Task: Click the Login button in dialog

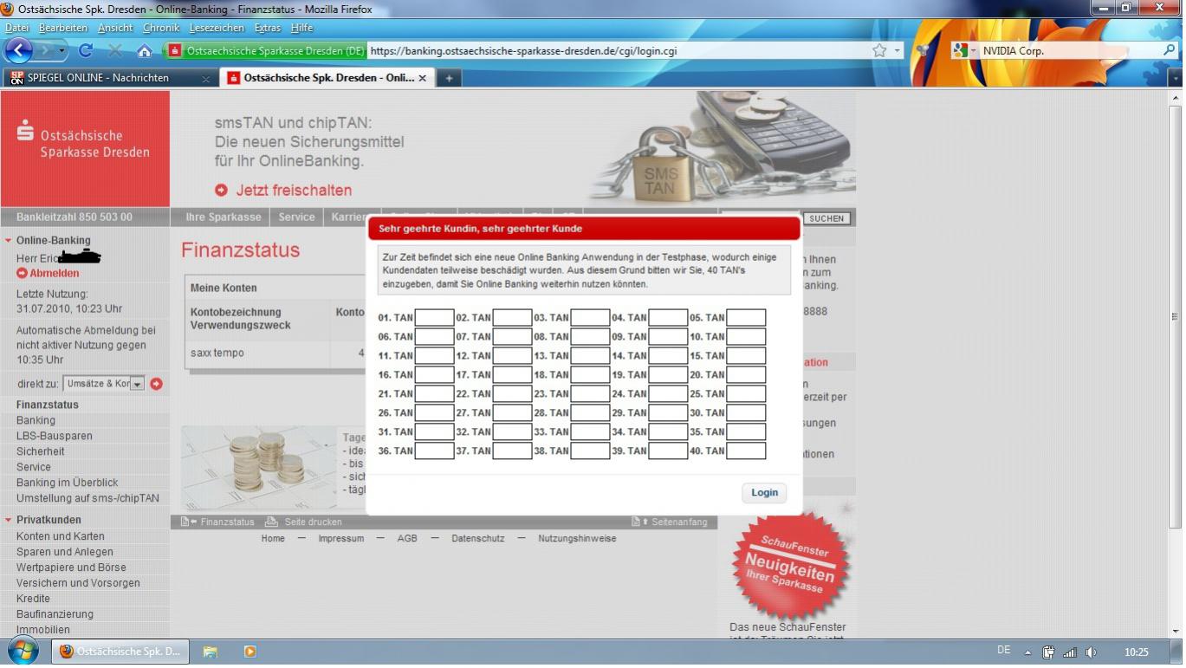Action: point(764,492)
